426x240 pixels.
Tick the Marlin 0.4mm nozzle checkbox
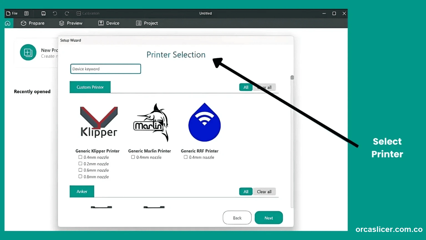pos(133,157)
